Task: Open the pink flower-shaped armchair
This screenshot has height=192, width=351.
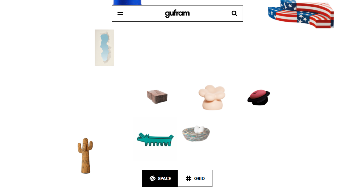Action: 212,97
